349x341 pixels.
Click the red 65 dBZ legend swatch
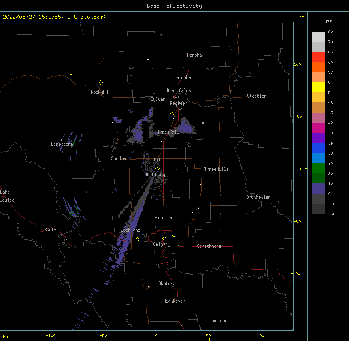318,57
